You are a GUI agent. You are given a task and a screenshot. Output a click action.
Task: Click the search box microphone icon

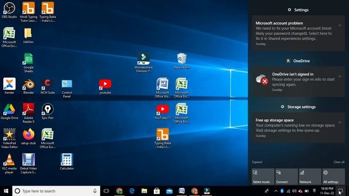[95, 191]
